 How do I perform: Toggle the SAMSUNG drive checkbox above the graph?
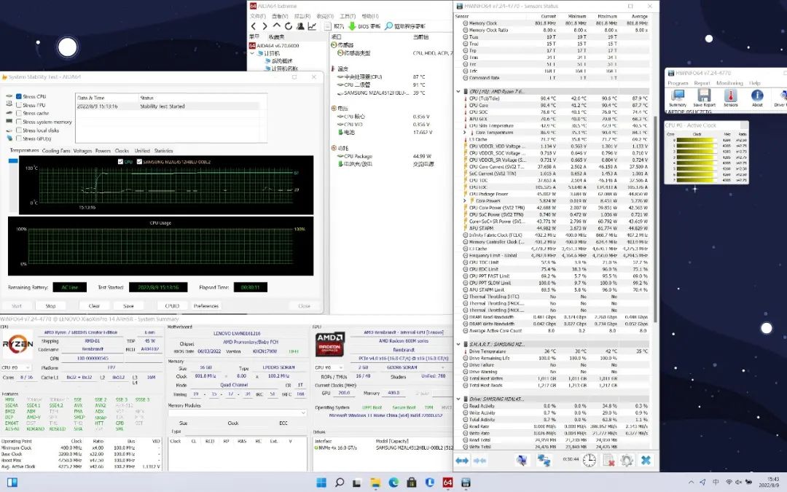(x=139, y=162)
